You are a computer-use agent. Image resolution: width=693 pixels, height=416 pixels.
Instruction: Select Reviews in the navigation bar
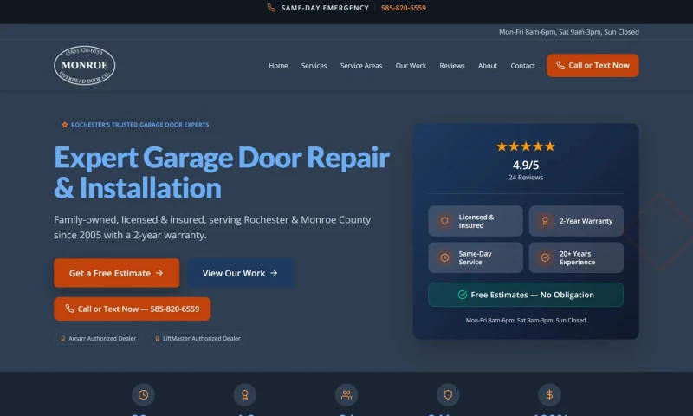click(452, 65)
